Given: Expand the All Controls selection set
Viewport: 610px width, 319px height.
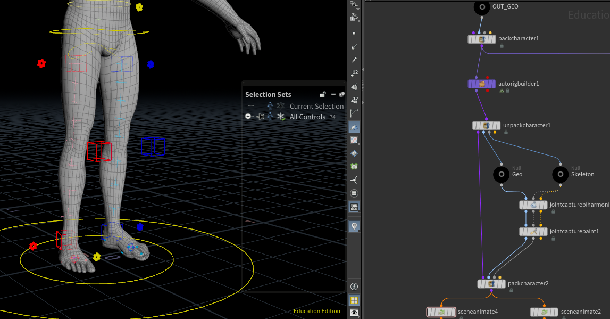Looking at the screenshot, I should point(248,117).
